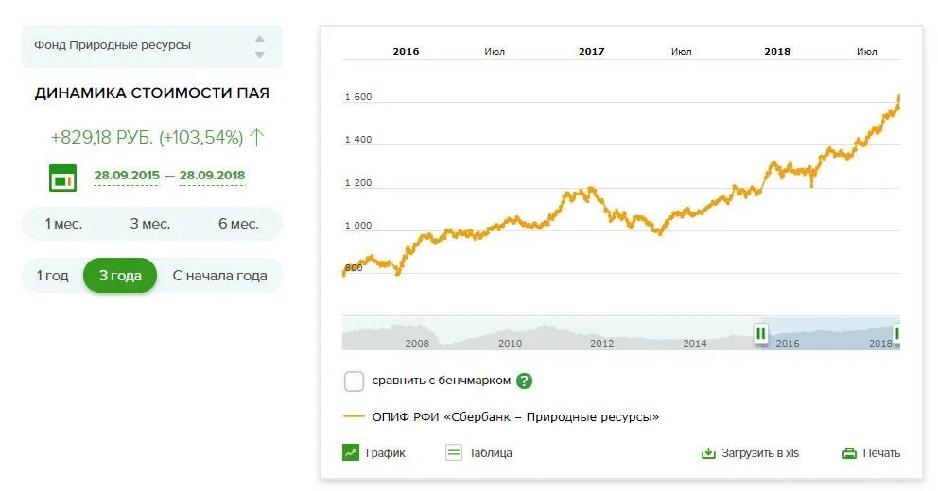Click the green calendar icon
This screenshot has width=938, height=491.
point(62,177)
